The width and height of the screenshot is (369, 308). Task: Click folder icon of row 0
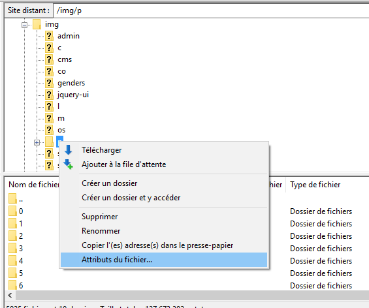[x=12, y=211]
